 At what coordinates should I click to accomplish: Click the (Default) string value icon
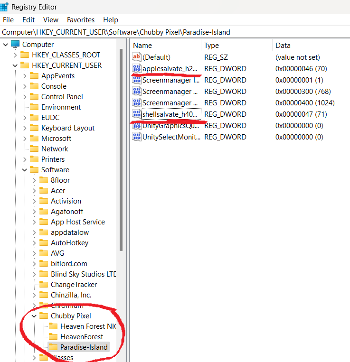click(x=137, y=57)
